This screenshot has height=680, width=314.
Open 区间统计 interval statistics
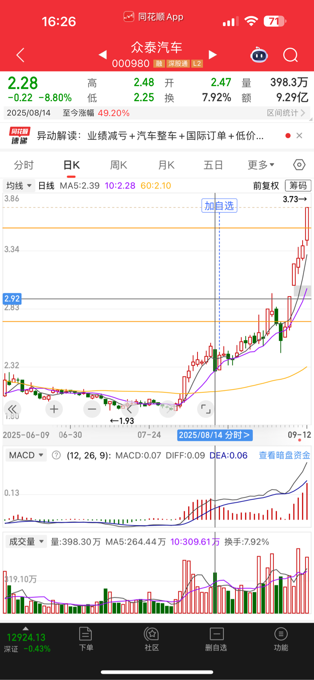coord(286,113)
